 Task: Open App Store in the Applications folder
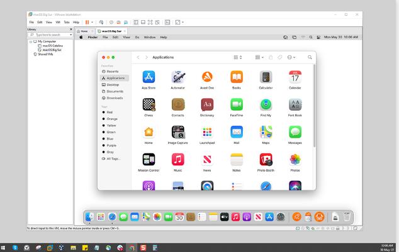click(149, 77)
